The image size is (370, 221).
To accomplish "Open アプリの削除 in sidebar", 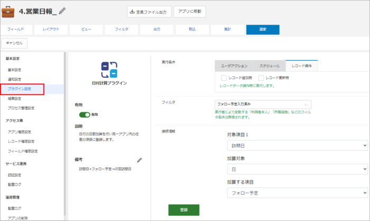I will (x=17, y=218).
